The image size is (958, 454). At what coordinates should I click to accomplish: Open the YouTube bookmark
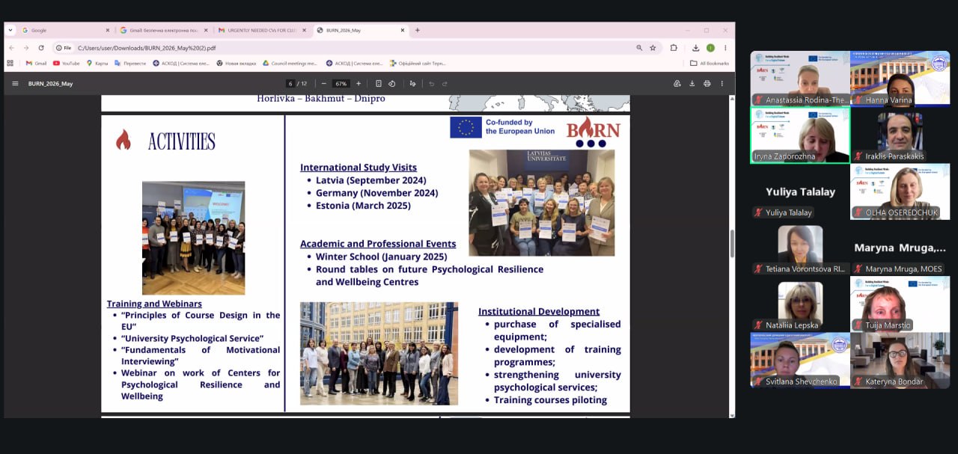tap(67, 64)
